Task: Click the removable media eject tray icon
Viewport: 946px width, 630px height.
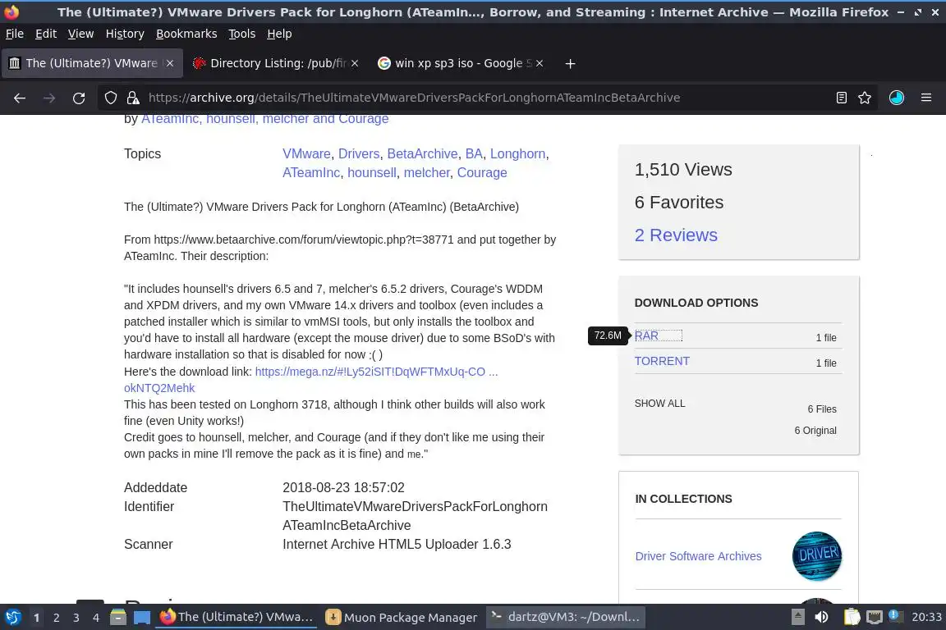Action: pyautogui.click(x=797, y=617)
